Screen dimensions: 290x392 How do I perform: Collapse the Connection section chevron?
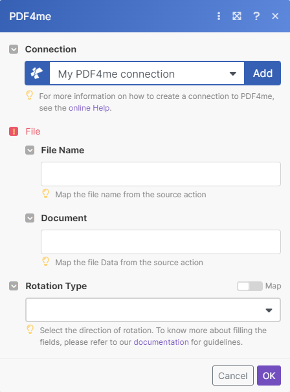click(x=14, y=49)
